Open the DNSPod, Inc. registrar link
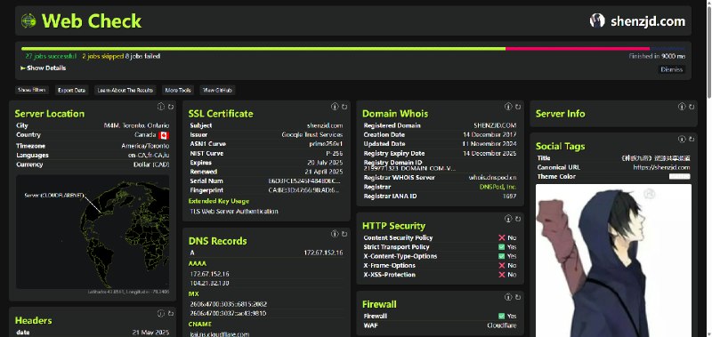This screenshot has width=712, height=337. pyautogui.click(x=498, y=187)
